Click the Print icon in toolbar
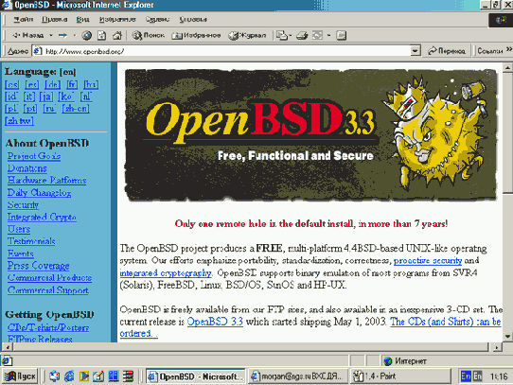This screenshot has width=513, height=385. pos(302,35)
